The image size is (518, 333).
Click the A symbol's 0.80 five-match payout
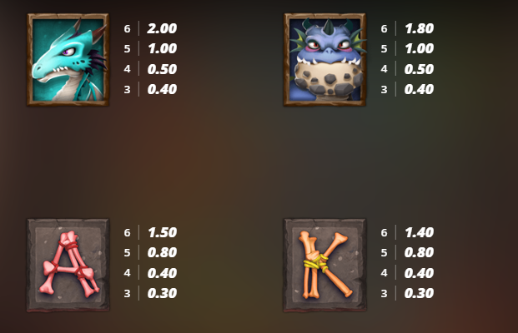(x=162, y=252)
